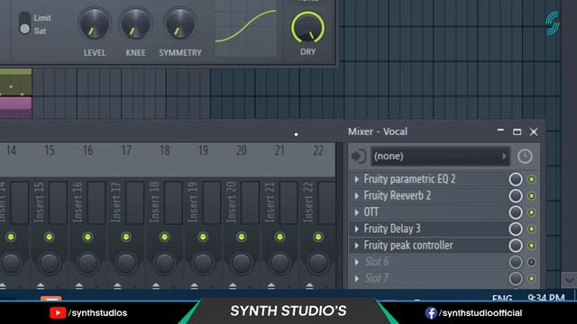The image size is (577, 324).
Task: Adjust the SYMMETRY knob
Action: (180, 24)
